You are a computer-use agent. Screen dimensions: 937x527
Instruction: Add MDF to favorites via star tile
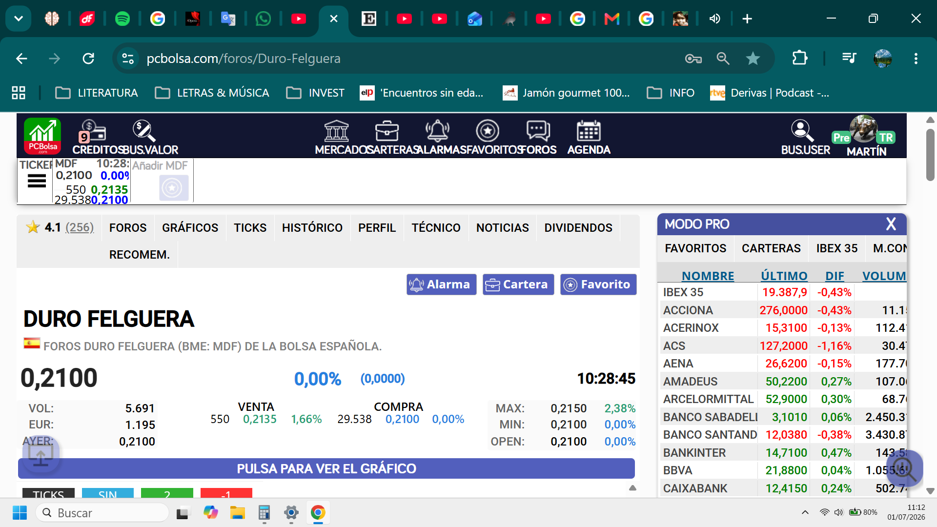pos(174,188)
